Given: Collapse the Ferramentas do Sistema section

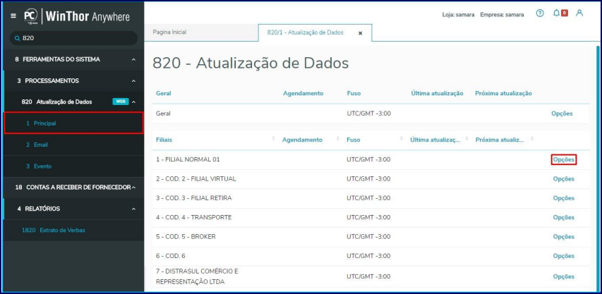Looking at the screenshot, I should coord(133,60).
